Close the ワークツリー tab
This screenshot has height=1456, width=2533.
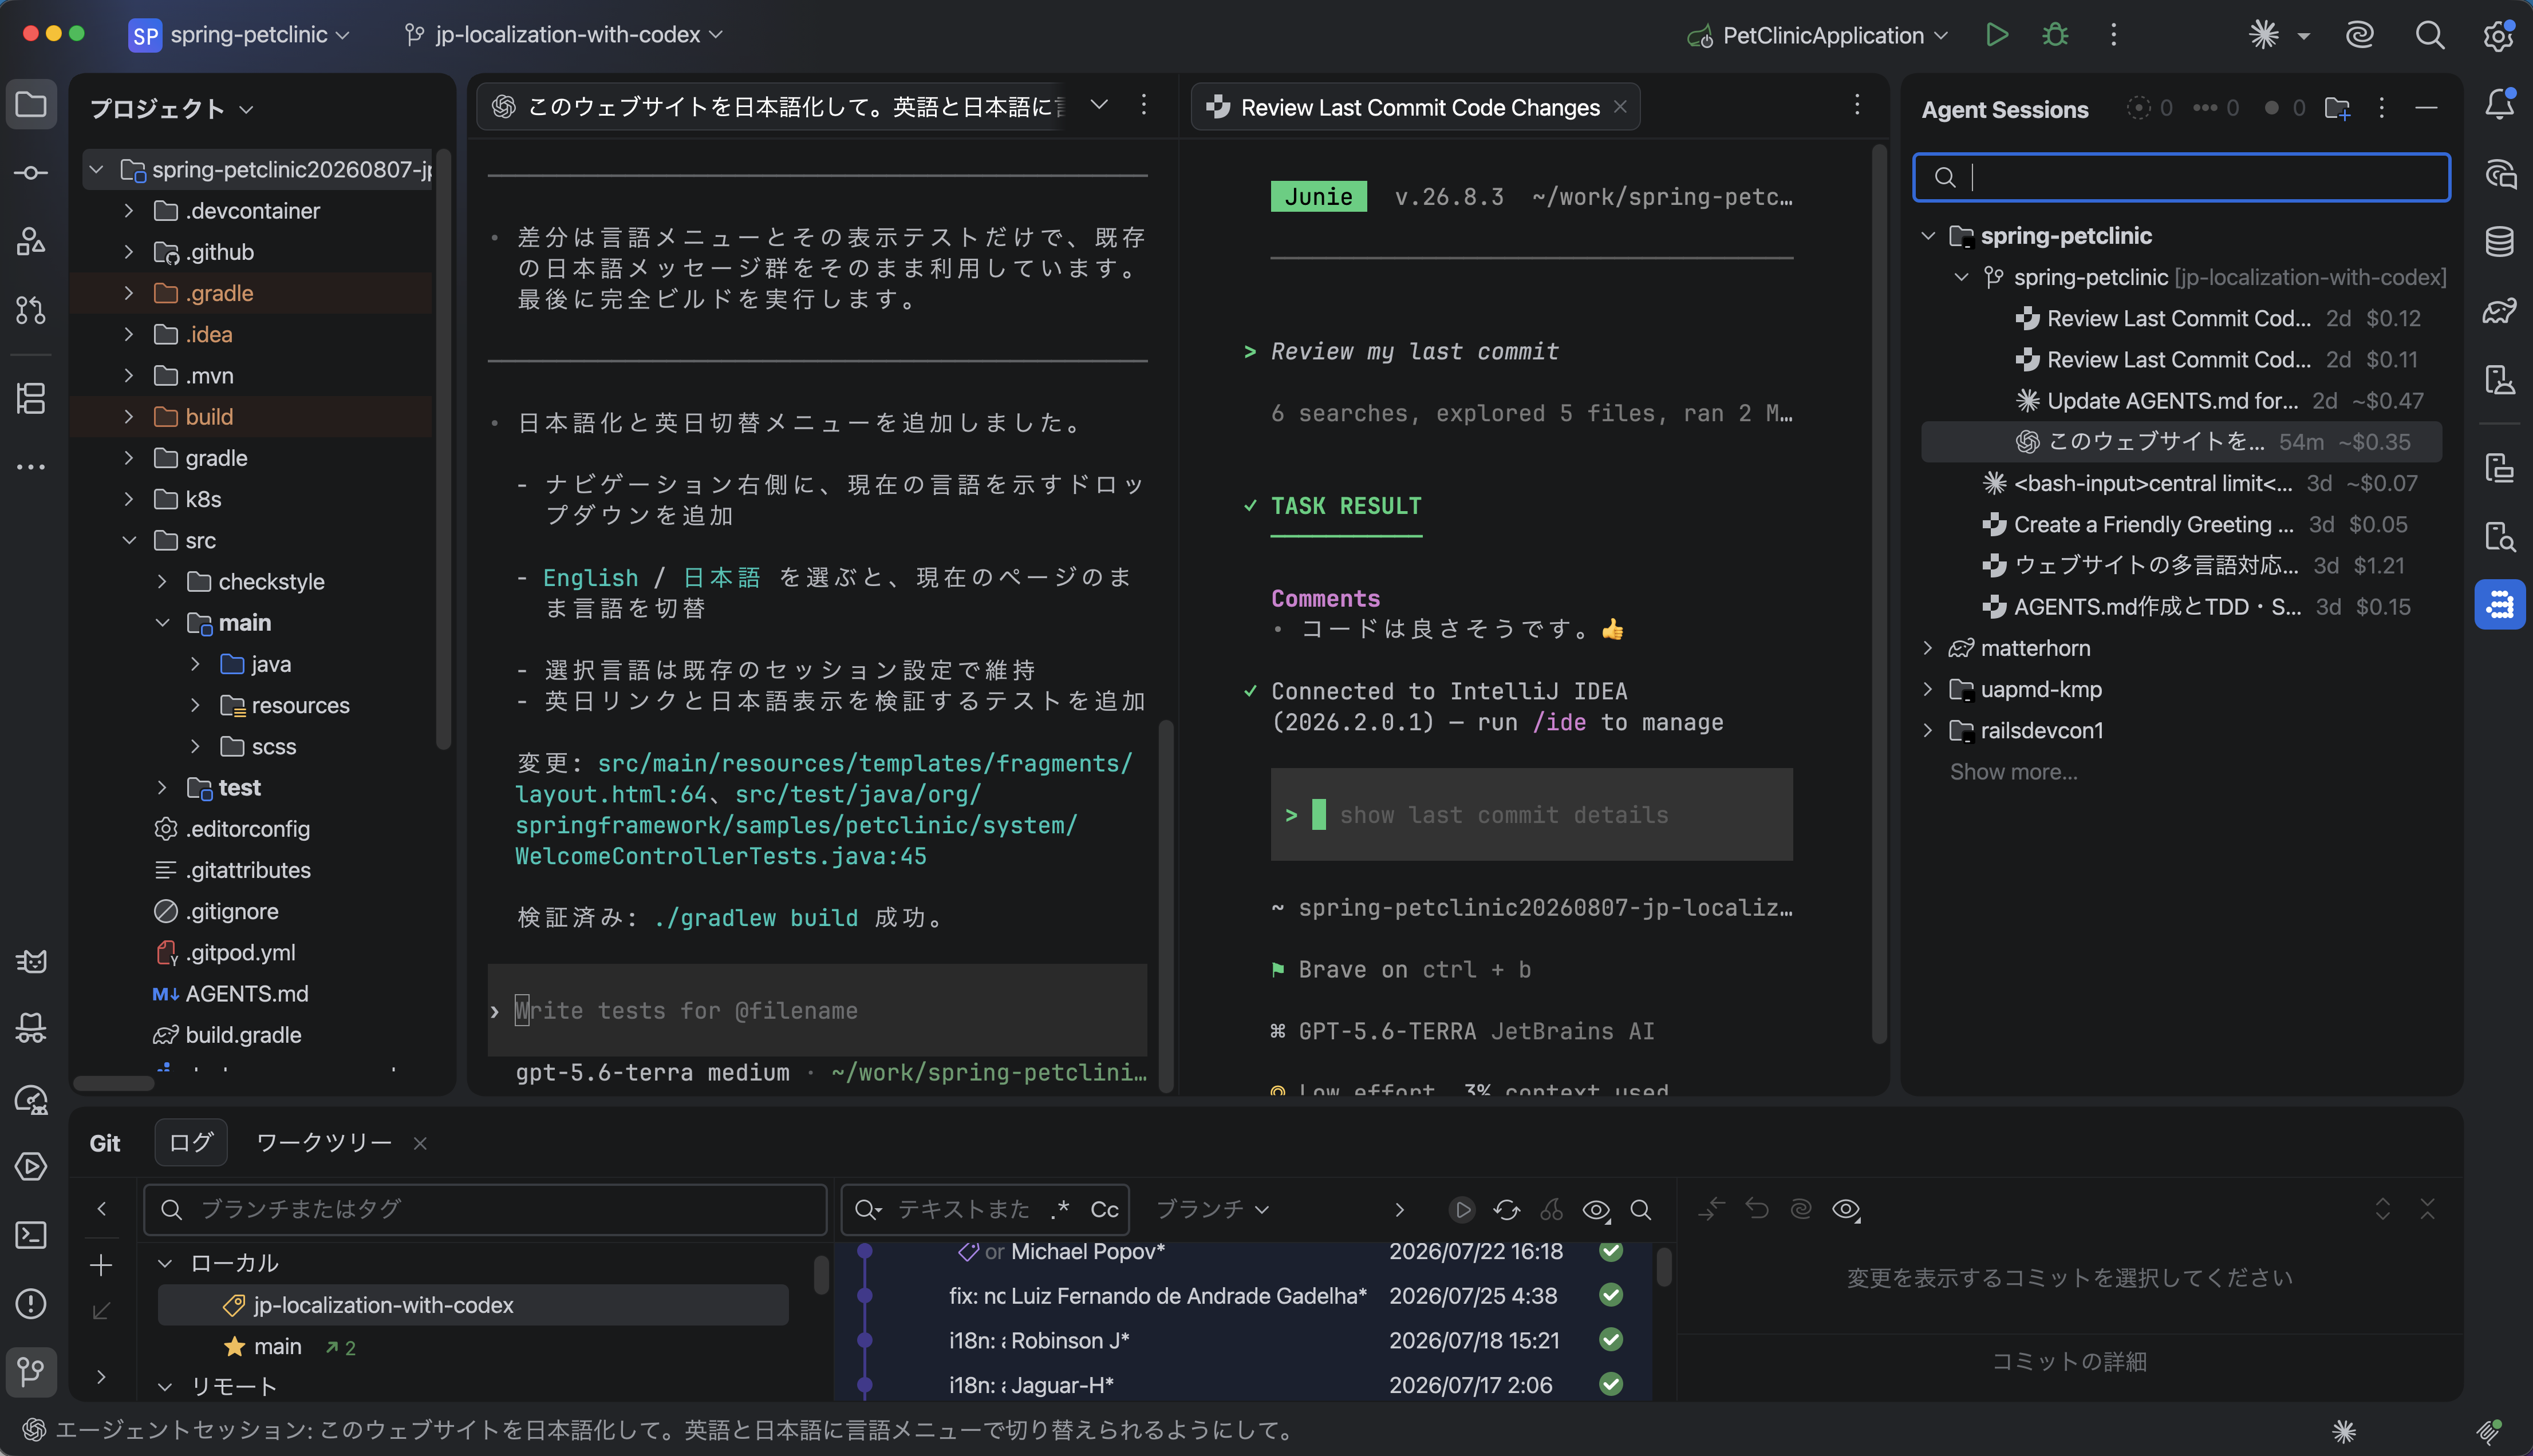click(420, 1143)
